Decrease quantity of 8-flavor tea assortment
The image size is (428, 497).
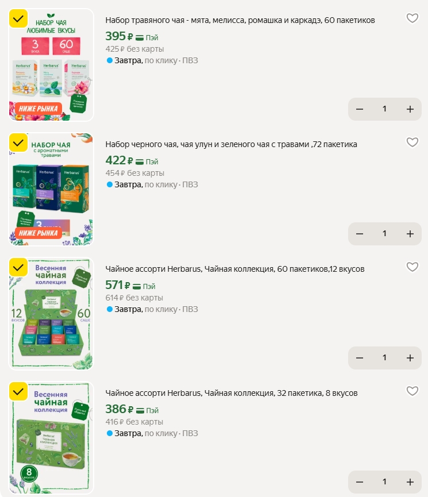click(x=360, y=482)
